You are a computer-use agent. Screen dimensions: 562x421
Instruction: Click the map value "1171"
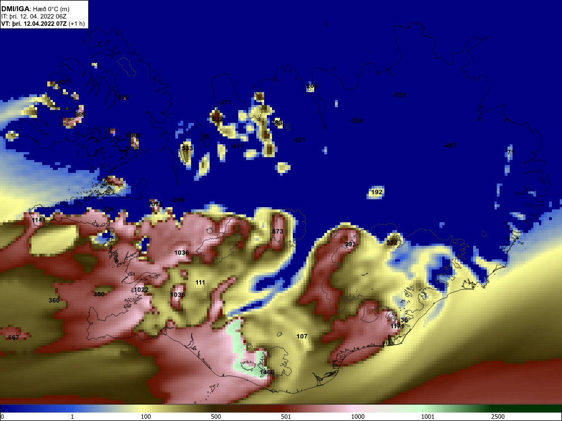tap(397, 326)
